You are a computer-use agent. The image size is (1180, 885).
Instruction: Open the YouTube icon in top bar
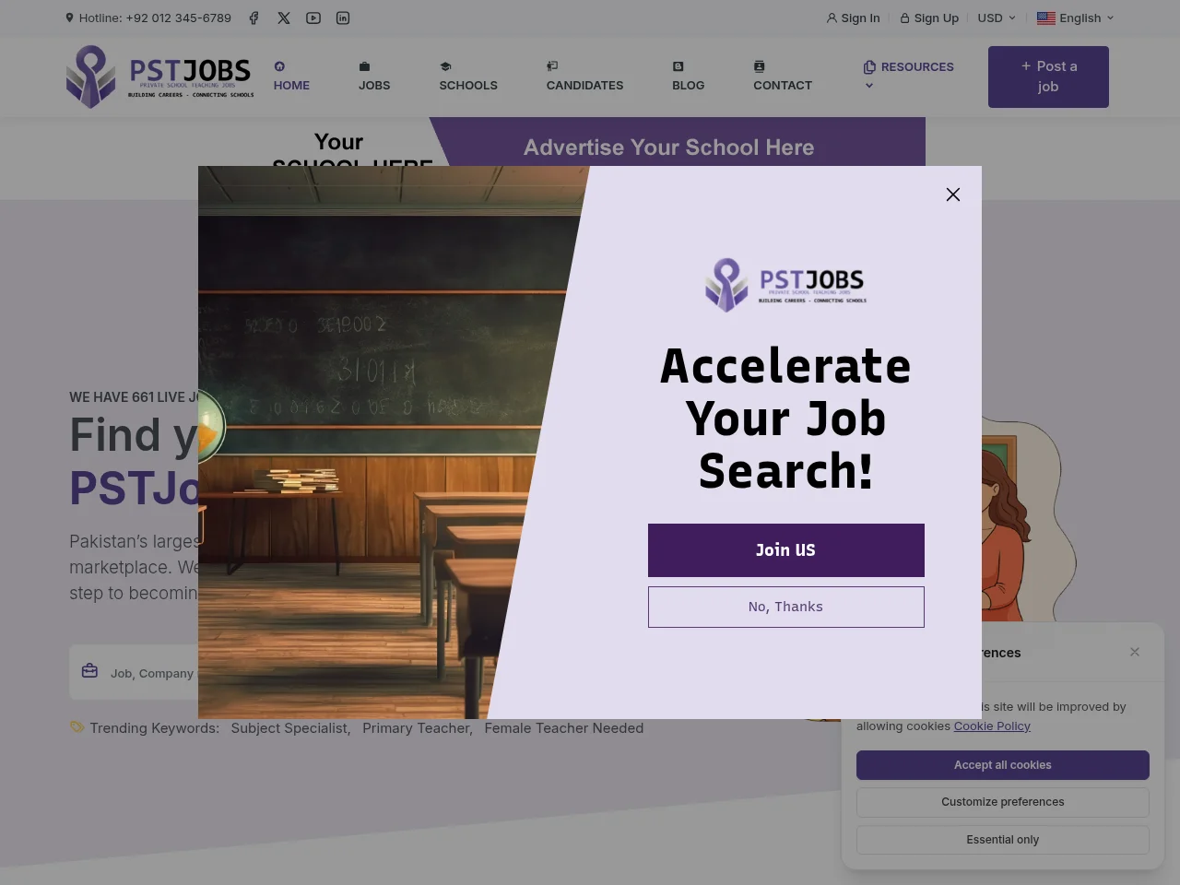313,18
